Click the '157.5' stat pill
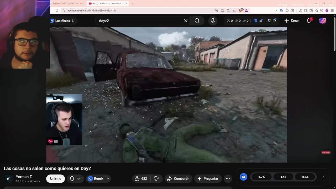 click(305, 177)
